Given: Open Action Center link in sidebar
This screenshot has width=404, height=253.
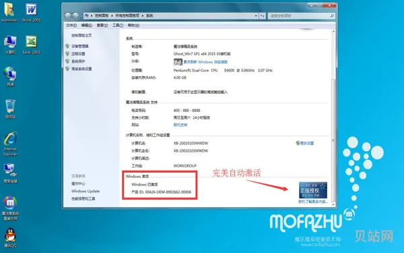Looking at the screenshot, I should coord(78,184).
